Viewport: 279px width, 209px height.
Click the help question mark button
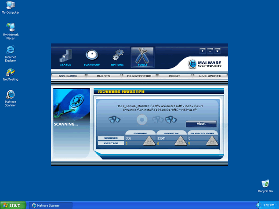202,51
